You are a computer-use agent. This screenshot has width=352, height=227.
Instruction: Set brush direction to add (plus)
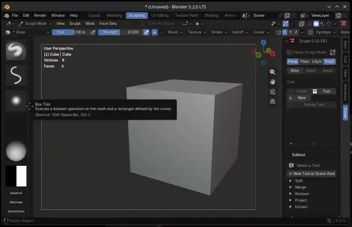pos(154,32)
